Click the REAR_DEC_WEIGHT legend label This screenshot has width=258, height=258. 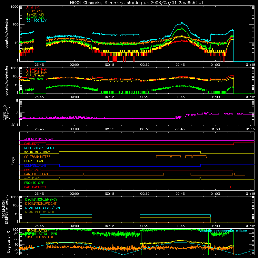[40, 212]
